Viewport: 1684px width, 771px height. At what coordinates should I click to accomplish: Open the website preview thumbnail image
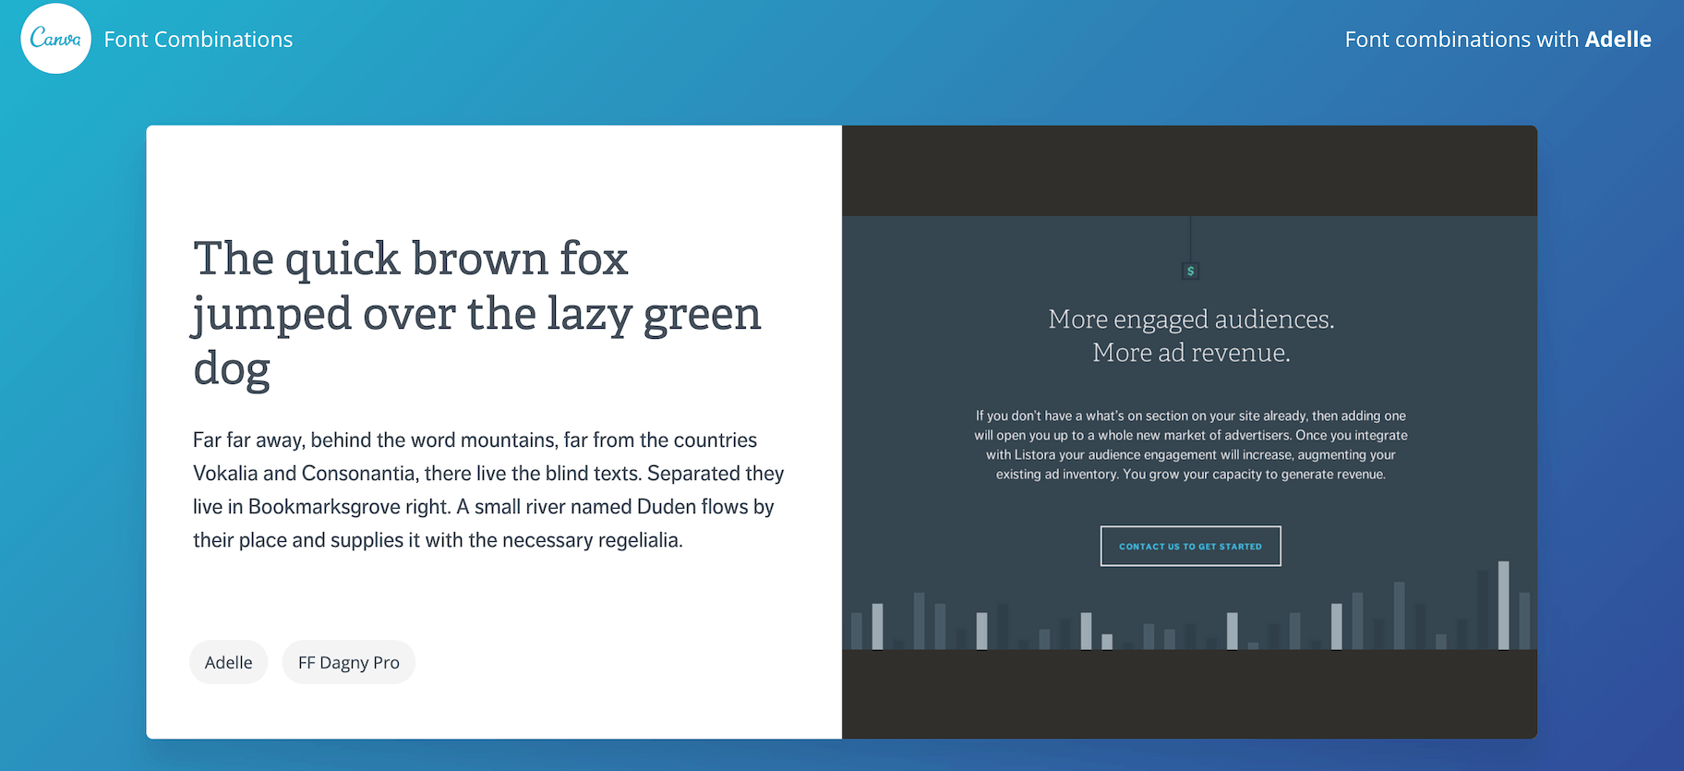click(x=1189, y=432)
